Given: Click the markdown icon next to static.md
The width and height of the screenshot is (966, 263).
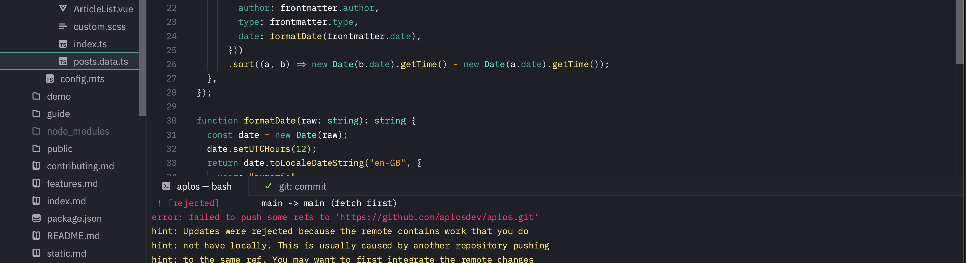Looking at the screenshot, I should click(x=36, y=253).
